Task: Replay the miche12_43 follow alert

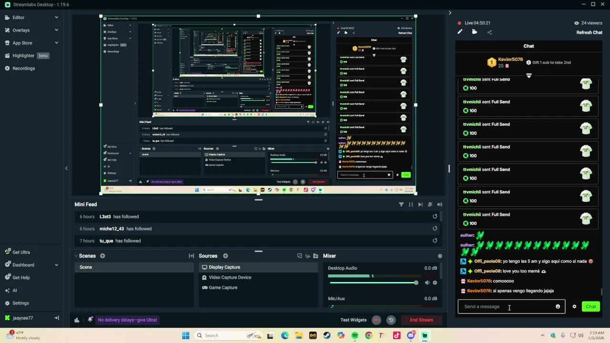Action: [435, 228]
